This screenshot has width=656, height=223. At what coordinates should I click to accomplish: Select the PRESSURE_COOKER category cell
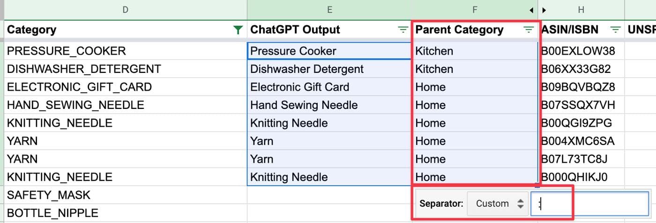(x=125, y=51)
